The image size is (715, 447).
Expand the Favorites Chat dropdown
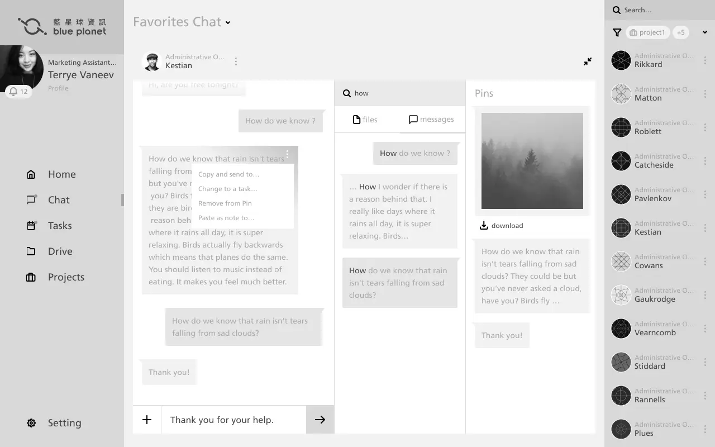coord(227,23)
